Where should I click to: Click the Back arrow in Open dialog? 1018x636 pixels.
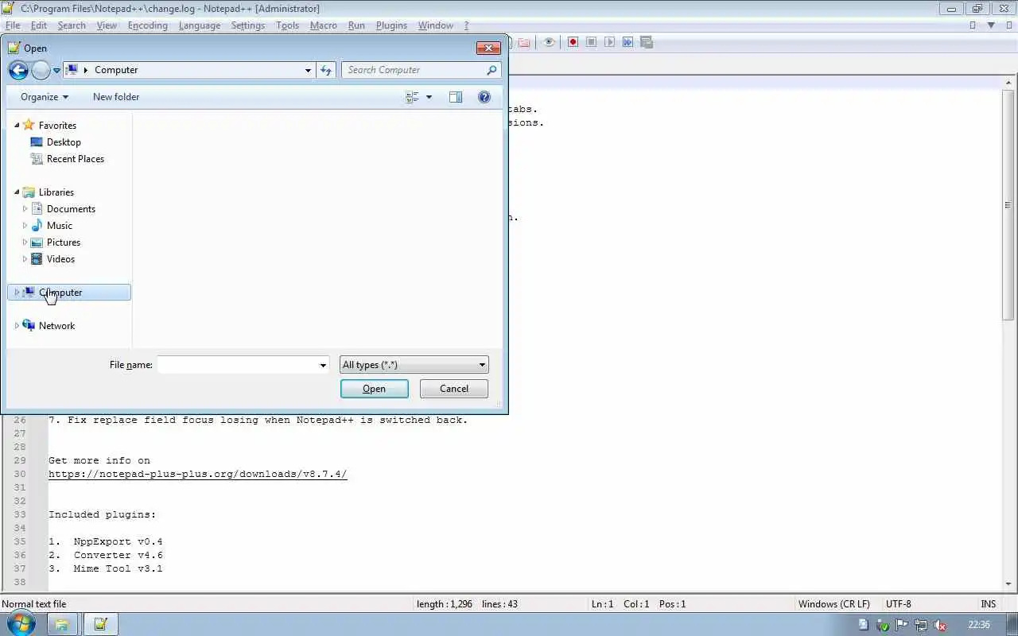pyautogui.click(x=18, y=70)
